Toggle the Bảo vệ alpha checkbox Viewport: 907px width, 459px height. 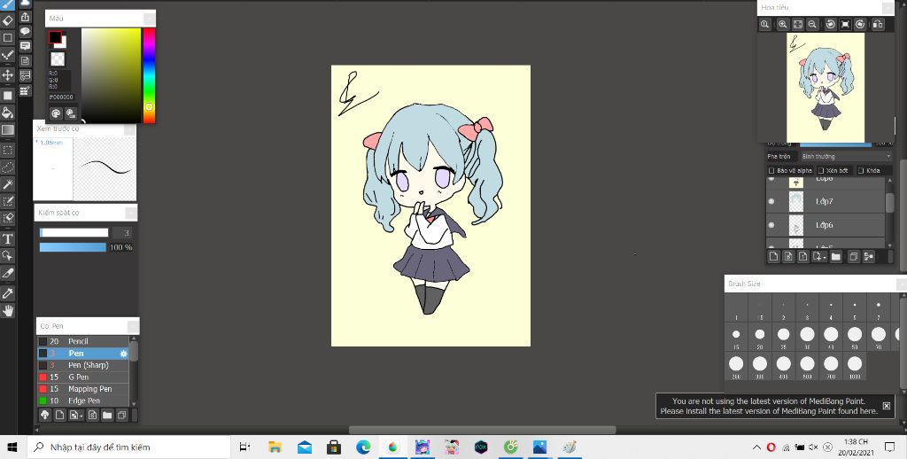[771, 171]
